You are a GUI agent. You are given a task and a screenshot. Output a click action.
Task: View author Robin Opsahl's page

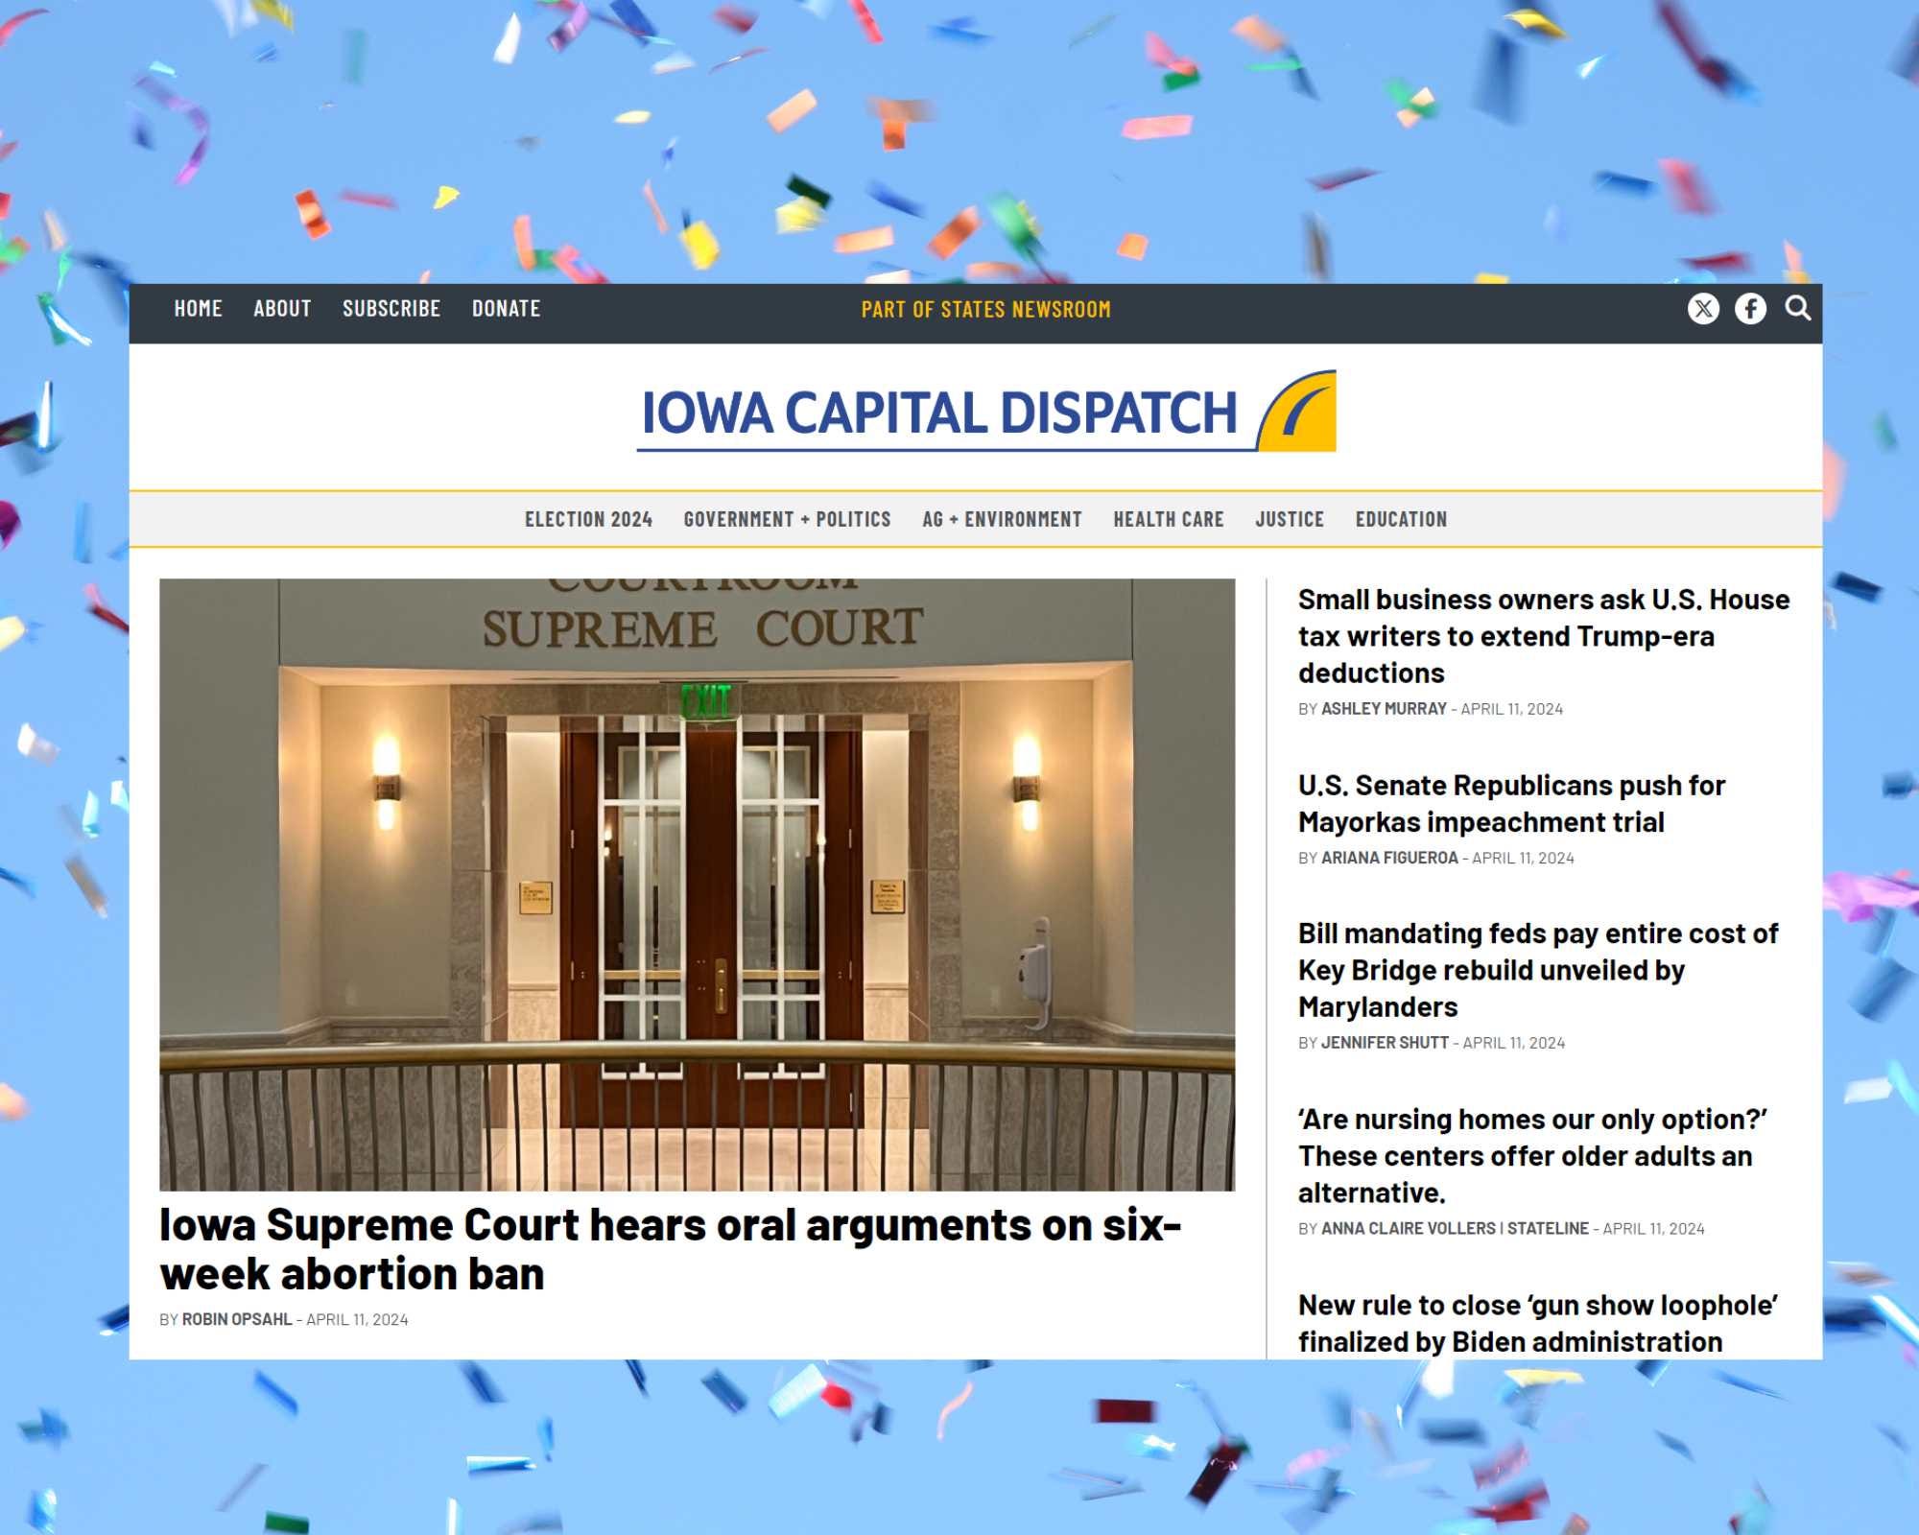pos(237,1320)
